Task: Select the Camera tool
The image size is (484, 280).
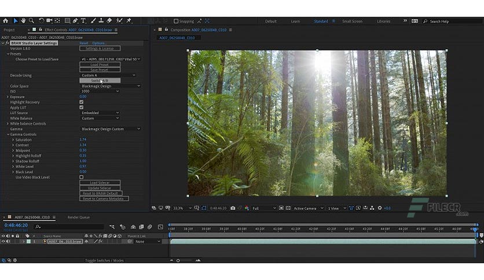Action: pyautogui.click(x=49, y=21)
